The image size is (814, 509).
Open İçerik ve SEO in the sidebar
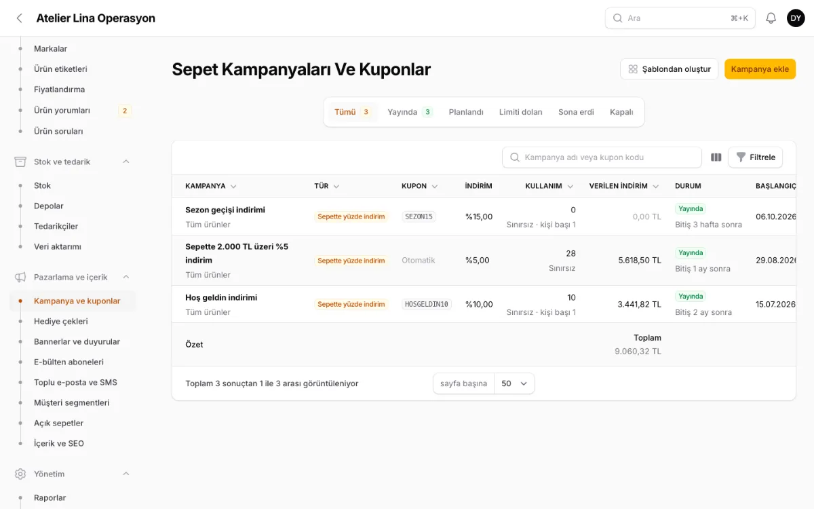pyautogui.click(x=59, y=443)
